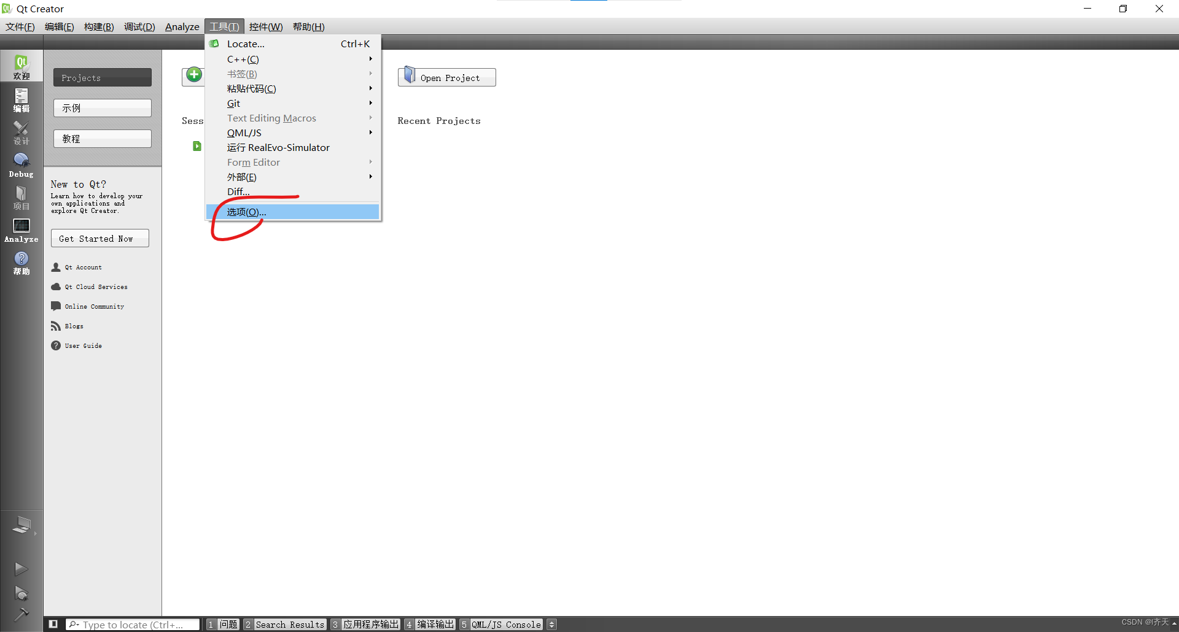Open the Qt Cloud Services link

pos(96,287)
